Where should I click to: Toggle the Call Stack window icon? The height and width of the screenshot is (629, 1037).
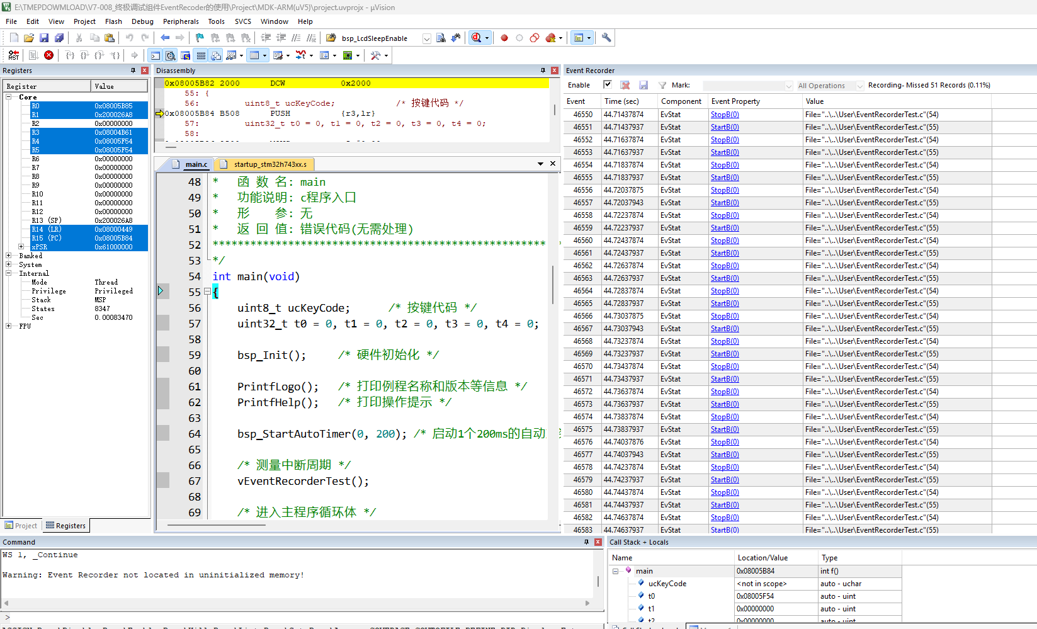click(x=216, y=55)
